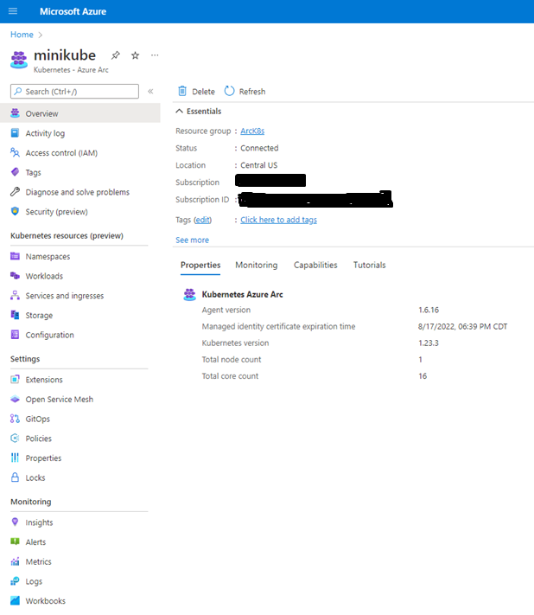Expand essentials with See more

pos(192,240)
